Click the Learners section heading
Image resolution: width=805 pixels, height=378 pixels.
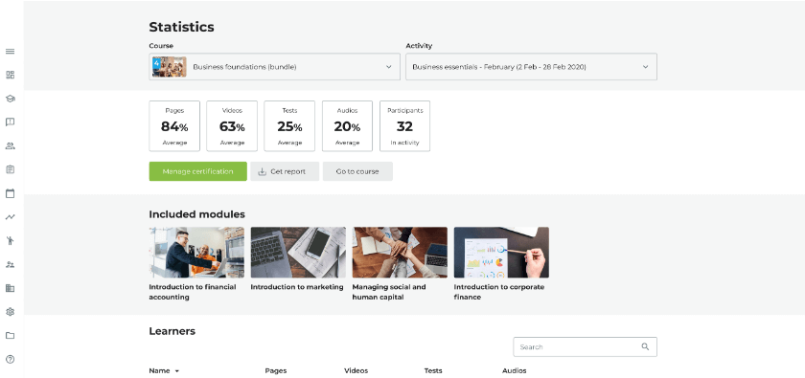click(172, 331)
